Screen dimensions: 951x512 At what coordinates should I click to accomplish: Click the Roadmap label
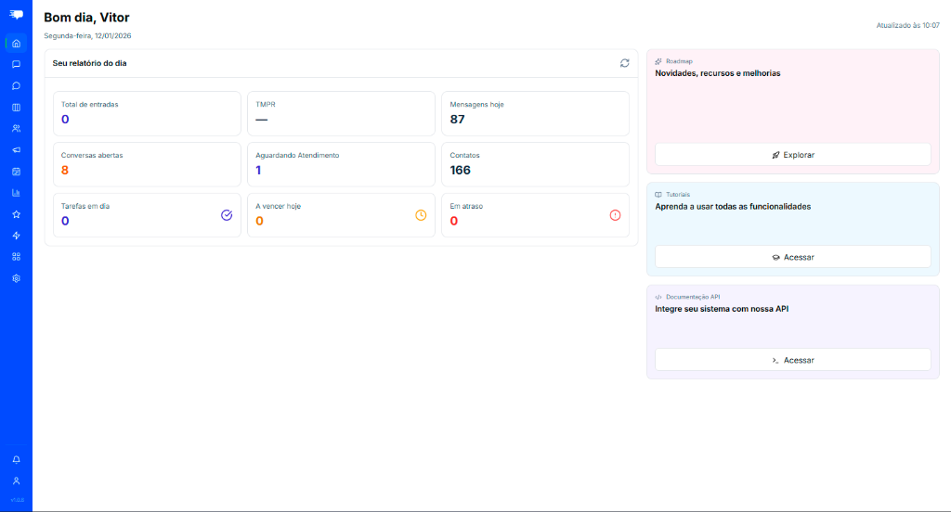pos(679,61)
